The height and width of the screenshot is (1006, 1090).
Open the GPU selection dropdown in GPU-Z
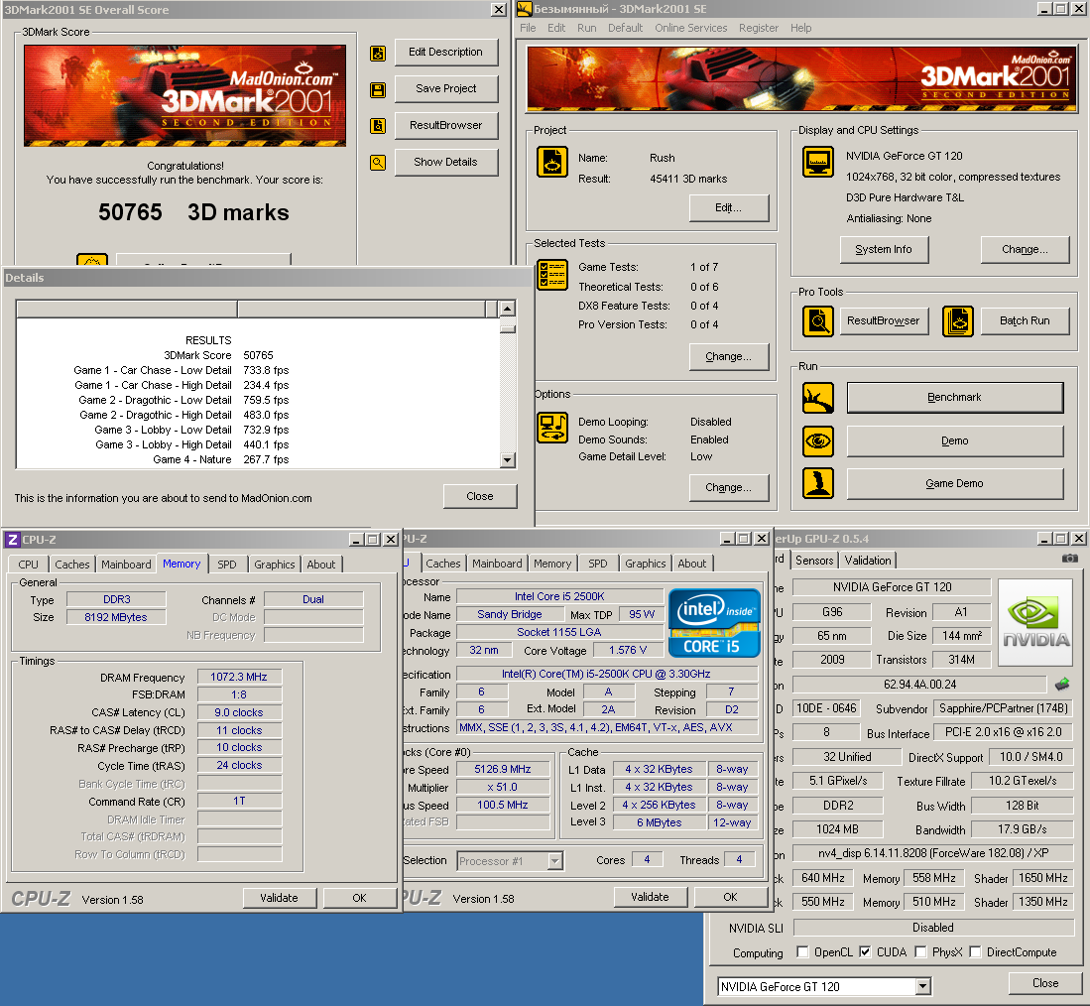click(x=922, y=986)
